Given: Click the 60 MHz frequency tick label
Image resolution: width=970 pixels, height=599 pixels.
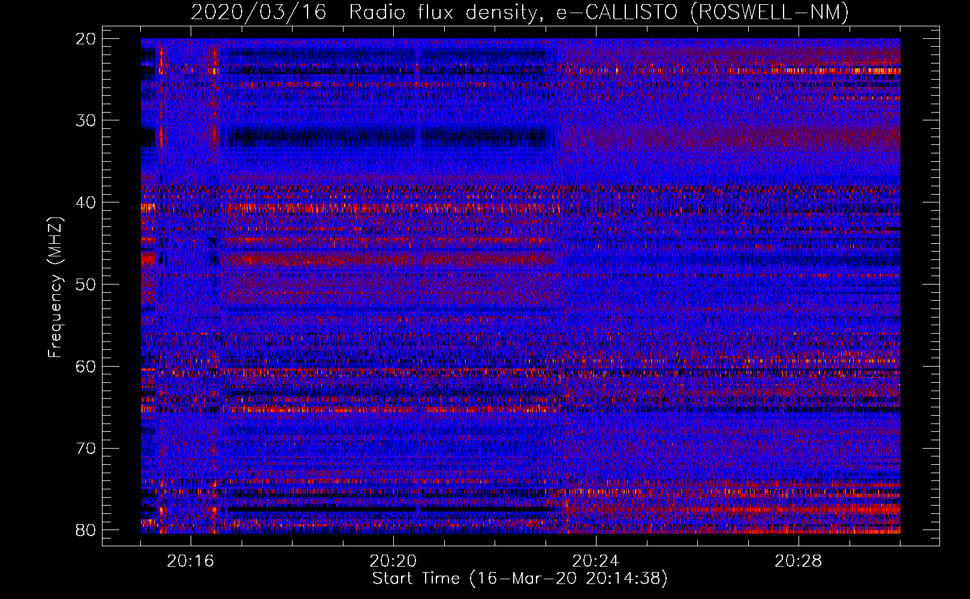Looking at the screenshot, I should coord(86,367).
